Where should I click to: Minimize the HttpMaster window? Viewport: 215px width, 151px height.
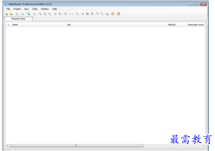click(190, 4)
